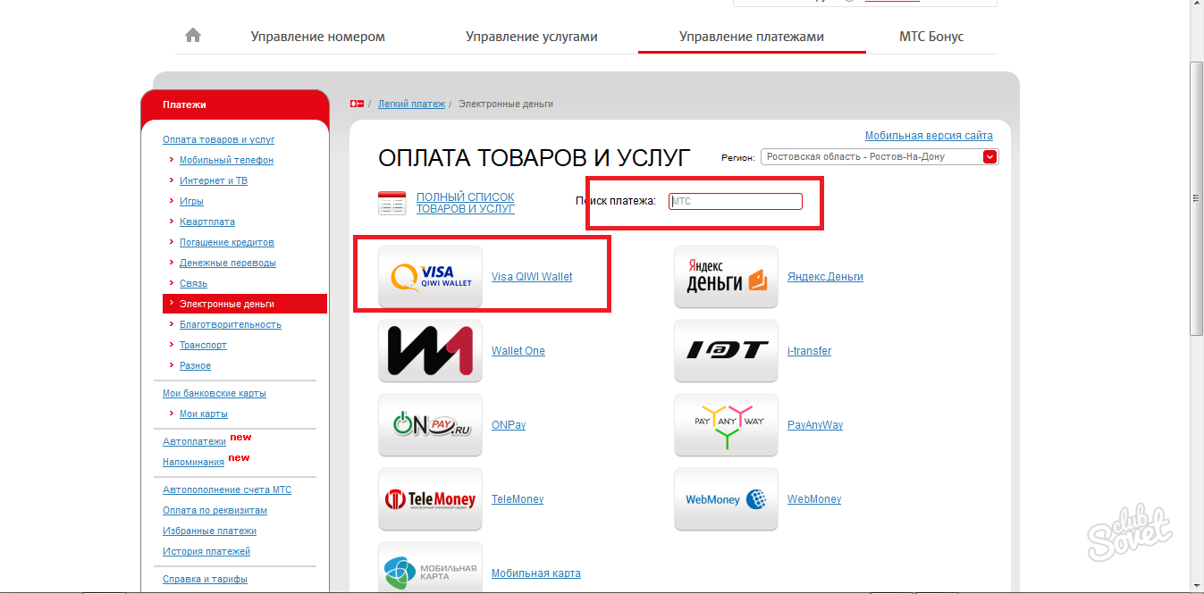Click the WebMoney text link
1204x594 pixels.
pos(814,499)
